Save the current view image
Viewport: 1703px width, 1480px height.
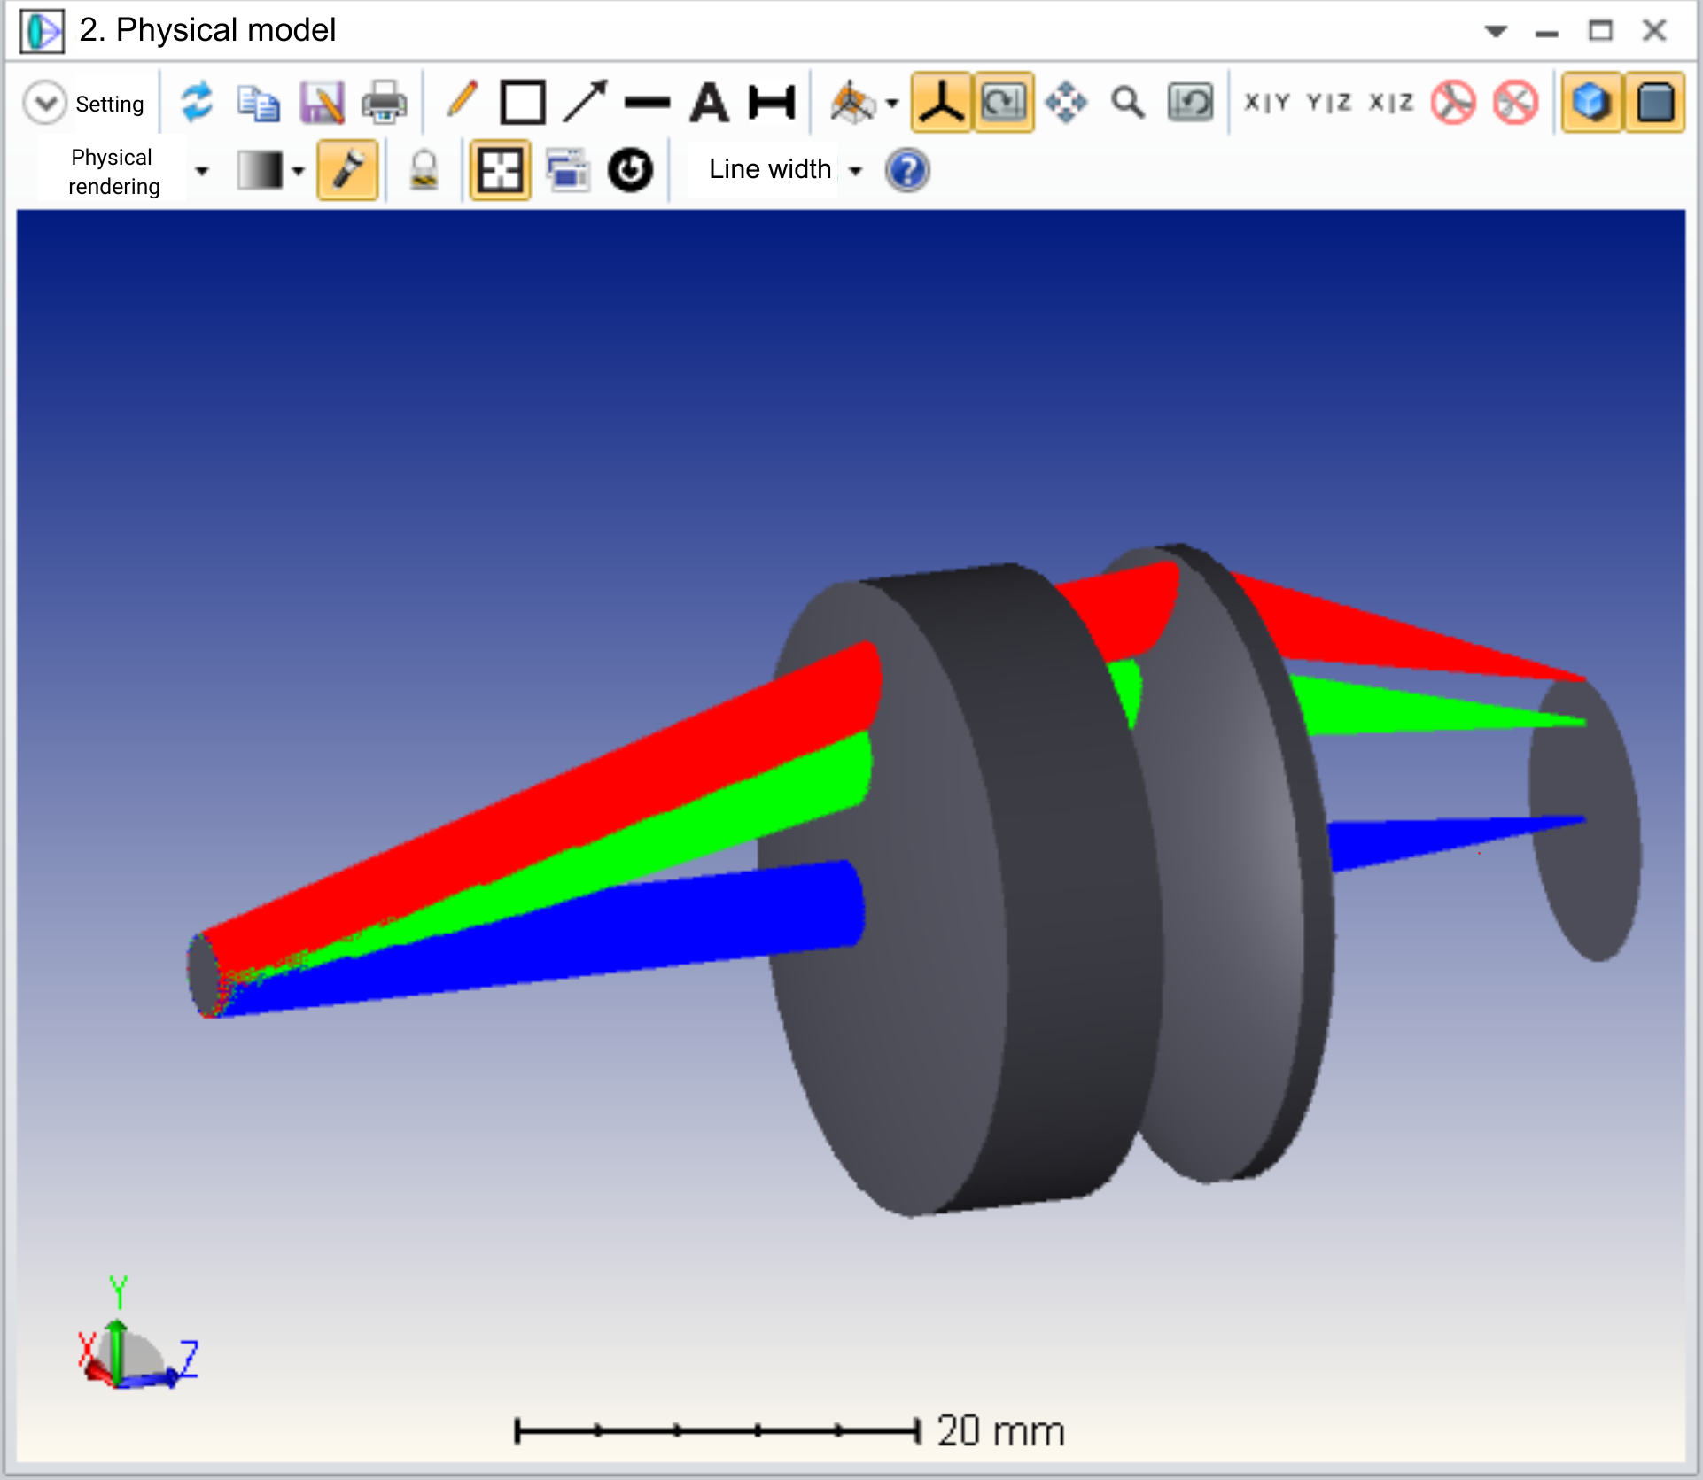click(x=322, y=102)
